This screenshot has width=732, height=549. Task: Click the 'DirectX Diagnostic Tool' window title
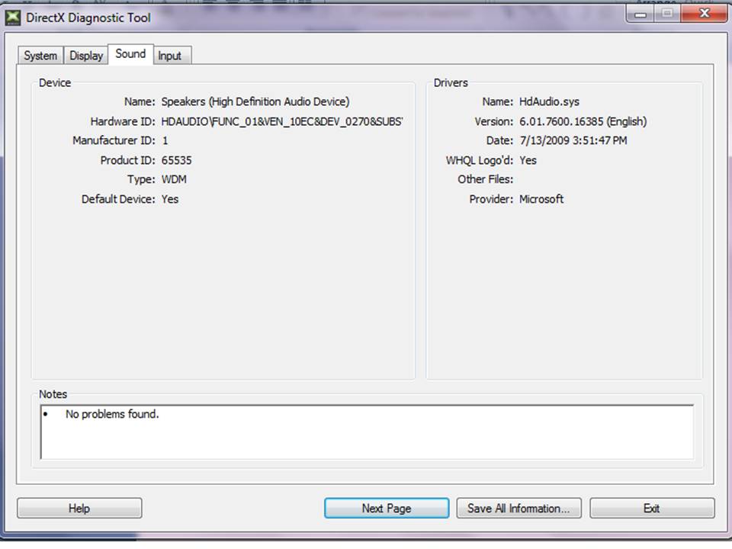pyautogui.click(x=88, y=18)
